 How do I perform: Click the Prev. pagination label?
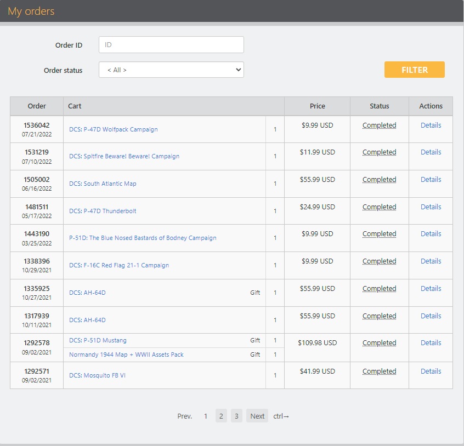click(x=185, y=416)
